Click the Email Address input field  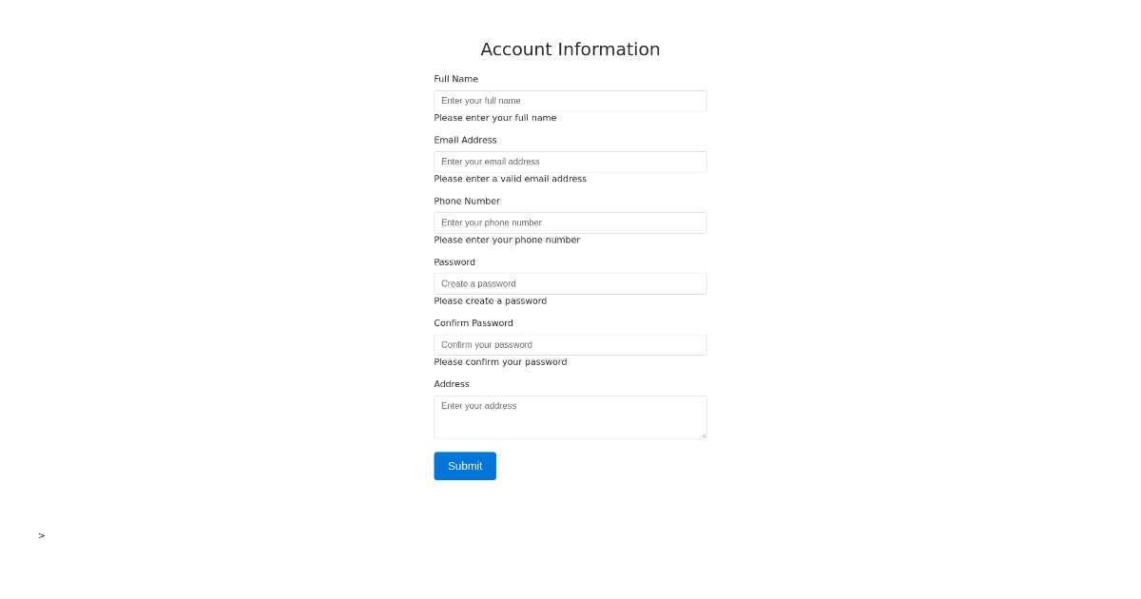point(570,162)
